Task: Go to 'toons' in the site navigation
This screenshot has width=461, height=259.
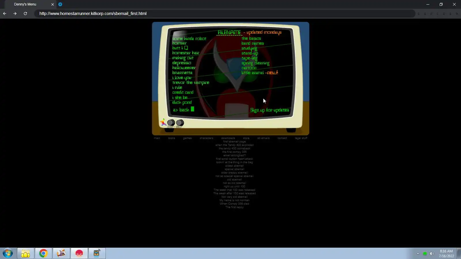Action: click(x=172, y=138)
